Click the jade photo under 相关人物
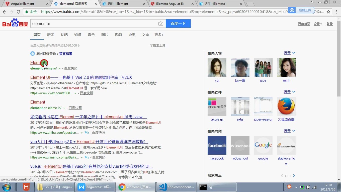The image size is (341, 192). (x=263, y=67)
